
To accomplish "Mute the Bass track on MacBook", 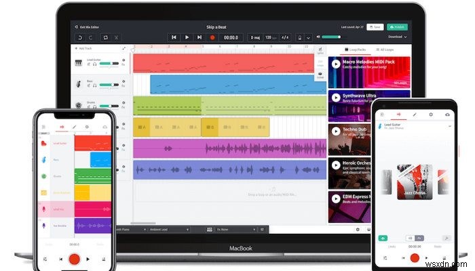I will (89, 85).
